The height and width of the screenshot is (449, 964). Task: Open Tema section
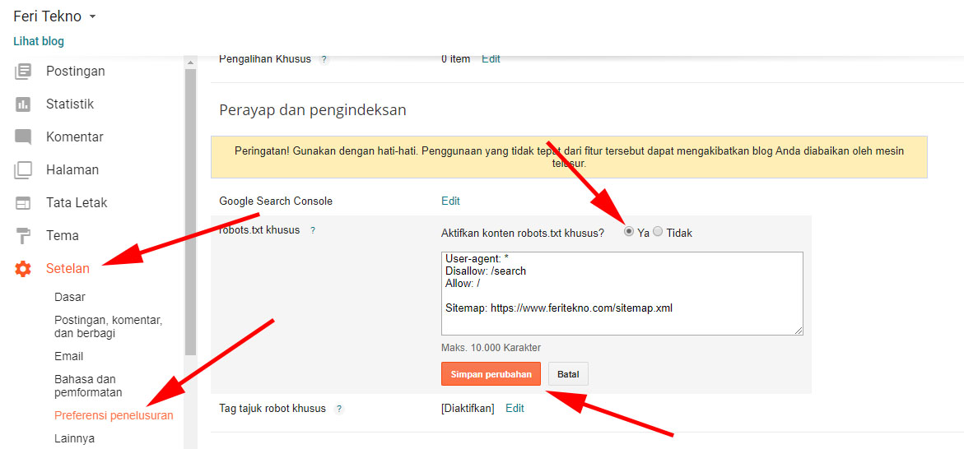click(x=62, y=235)
